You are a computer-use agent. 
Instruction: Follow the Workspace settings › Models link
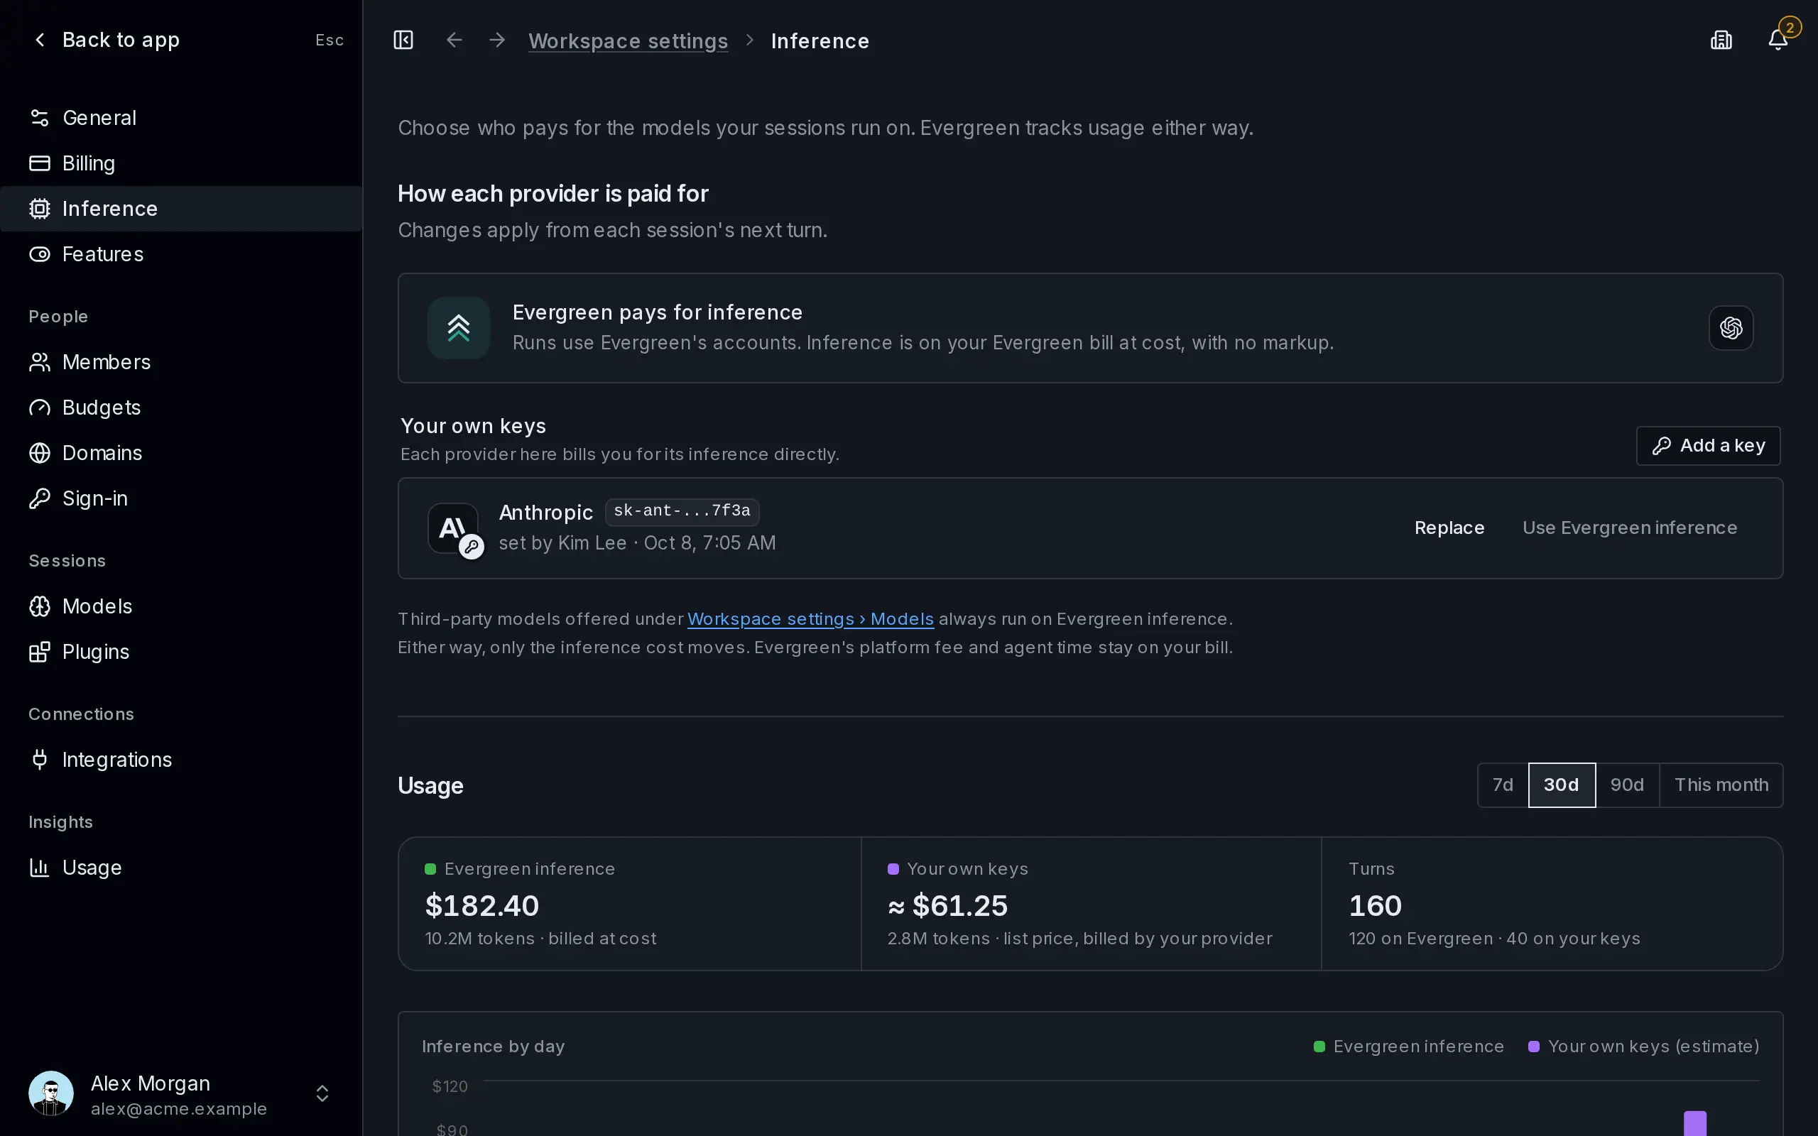coord(810,619)
